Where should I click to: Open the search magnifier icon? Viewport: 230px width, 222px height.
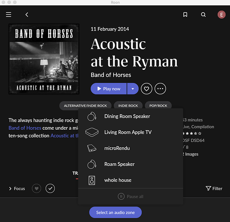[203, 15]
